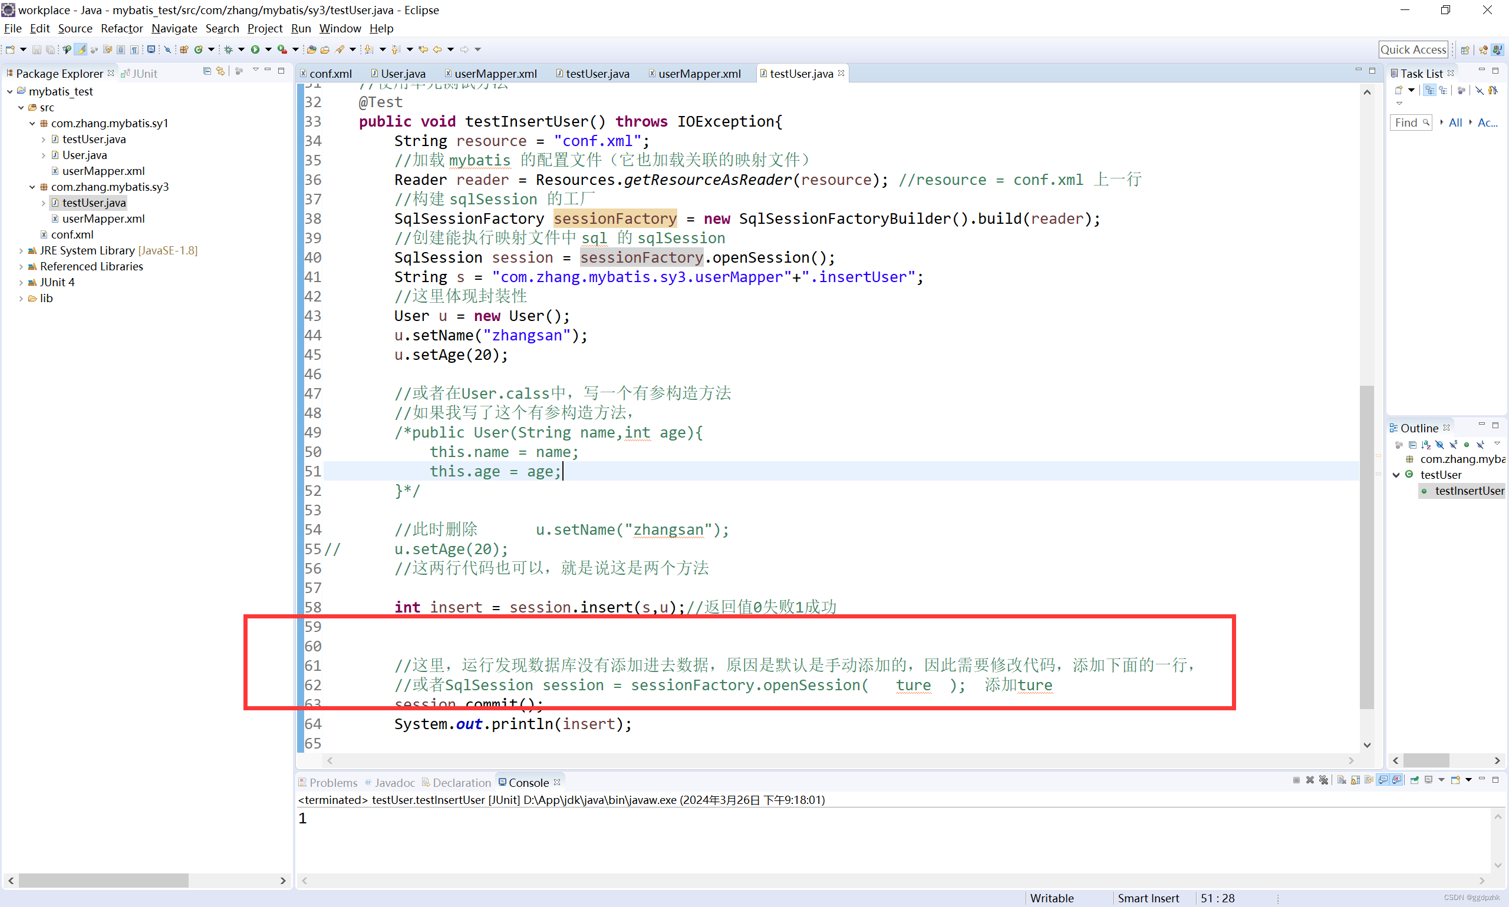Open userMapper.xml under sy3 package
This screenshot has width=1509, height=907.
pos(98,219)
